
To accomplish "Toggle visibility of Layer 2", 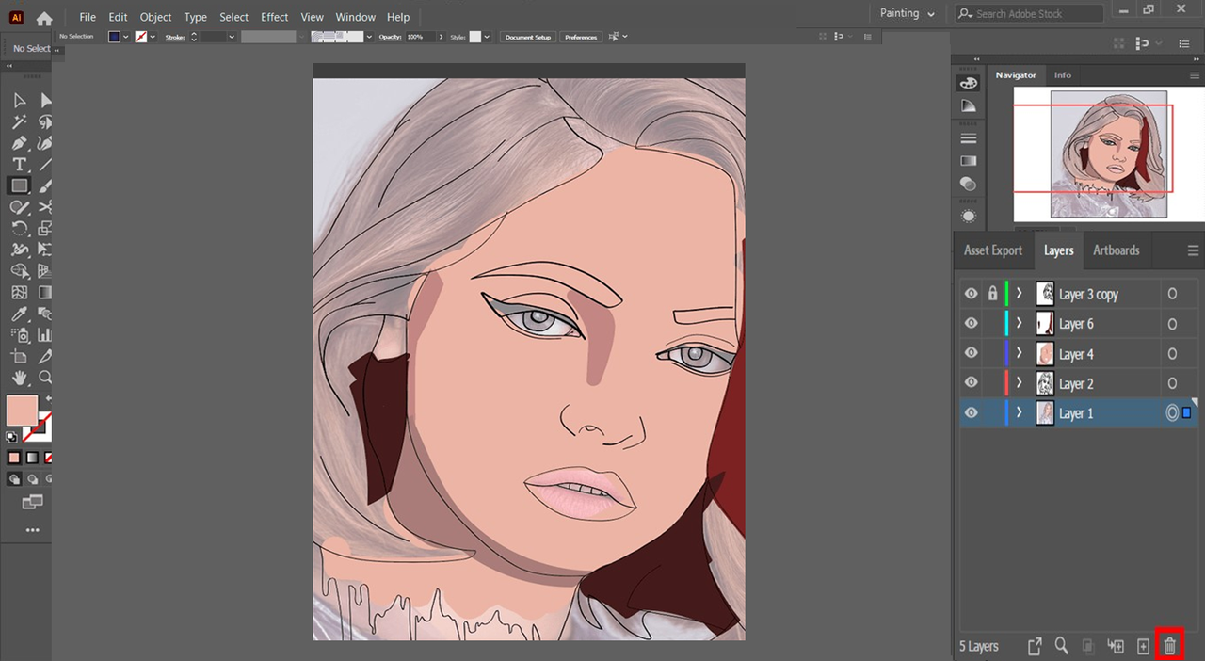I will 972,383.
